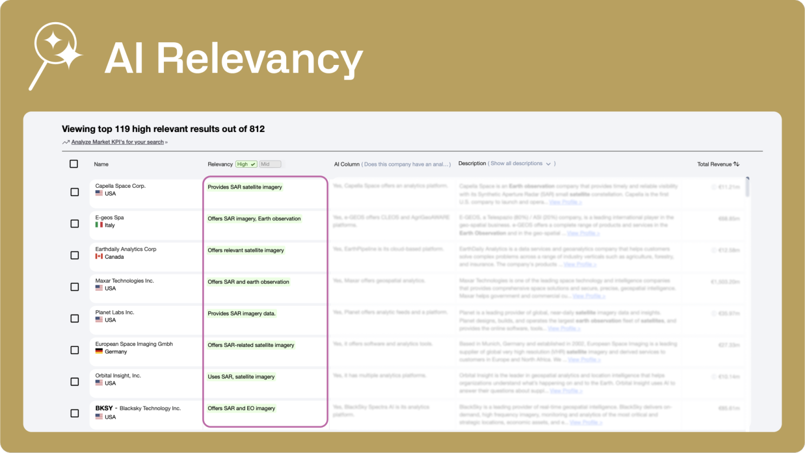Check the Planet Labs Inc. row checkbox
Viewport: 805px width, 453px height.
75,318
